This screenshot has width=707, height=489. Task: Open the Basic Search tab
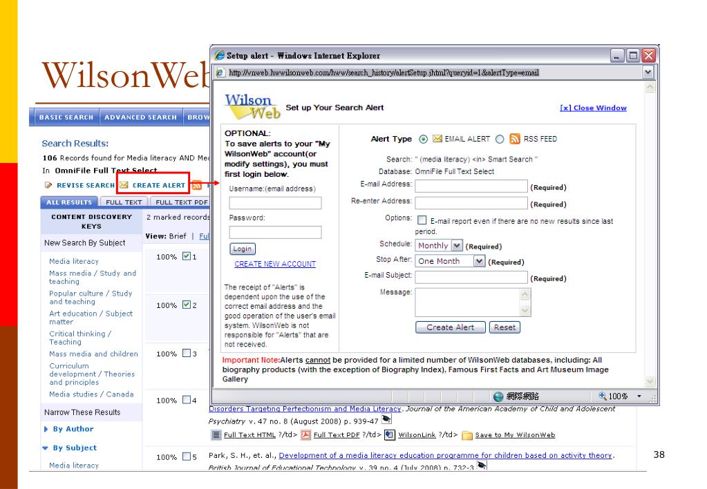point(66,117)
